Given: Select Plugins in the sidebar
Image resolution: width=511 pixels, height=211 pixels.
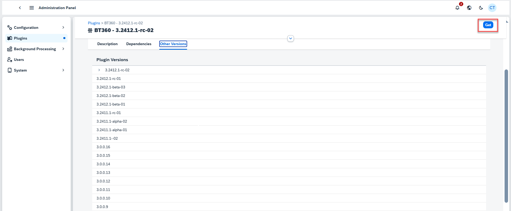Looking at the screenshot, I should pos(36,38).
